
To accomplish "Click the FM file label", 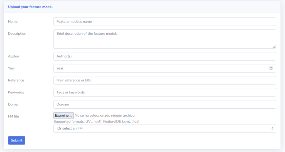I will click(x=13, y=116).
